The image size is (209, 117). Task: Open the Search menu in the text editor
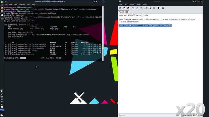138,4
